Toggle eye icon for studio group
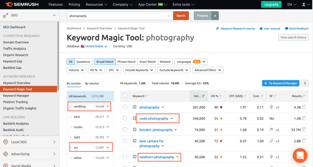 click(x=108, y=127)
